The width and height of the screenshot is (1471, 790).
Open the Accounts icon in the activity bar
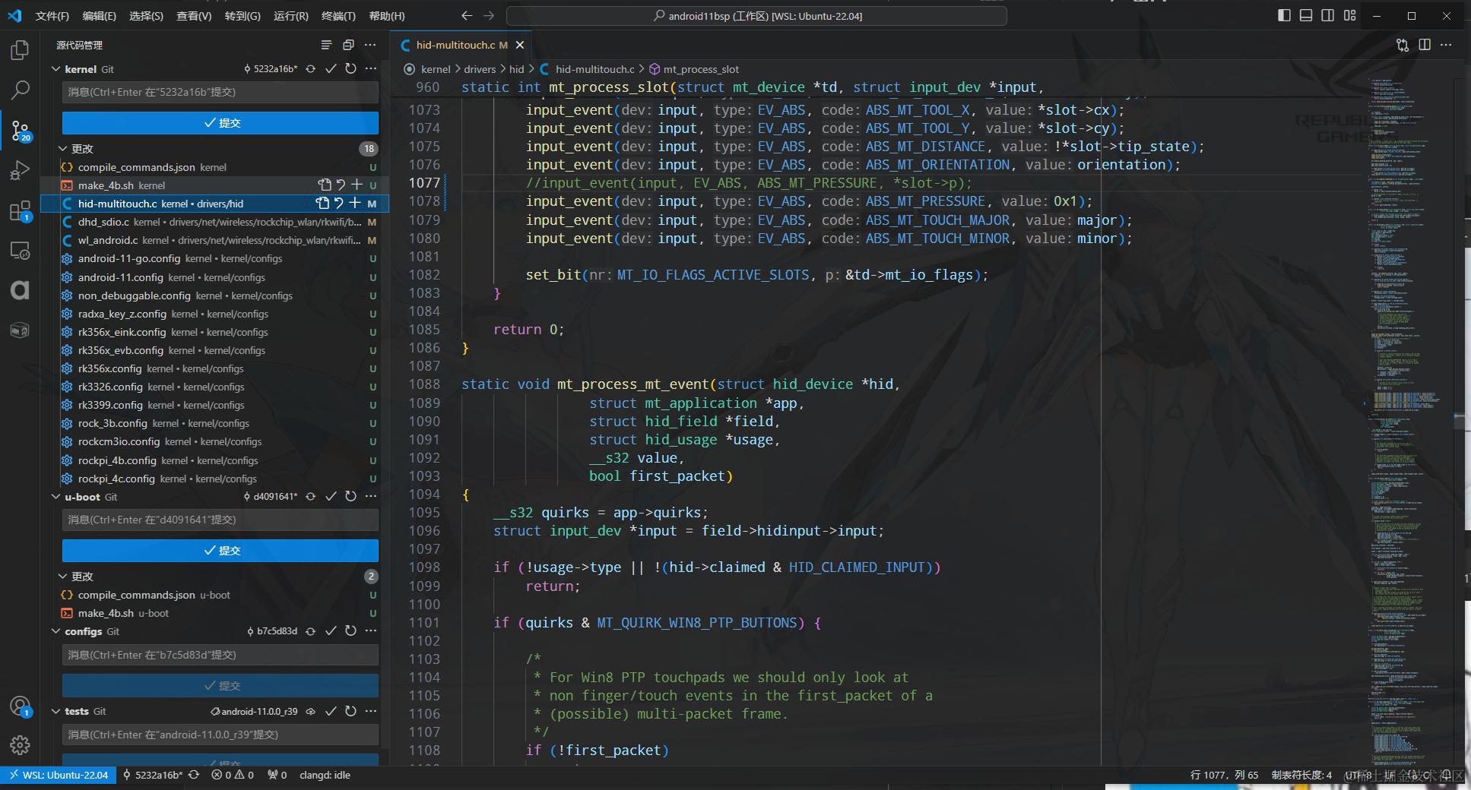(20, 706)
